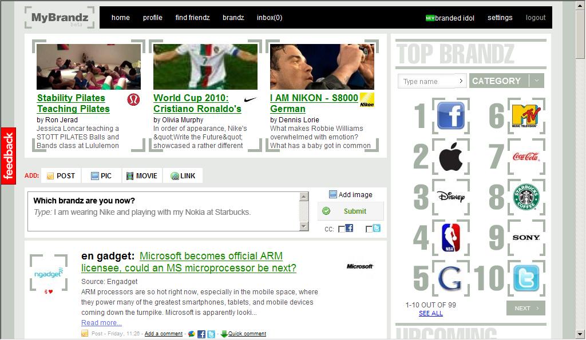This screenshot has height=340, width=586.
Task: Click the Add a comment link
Action: [164, 334]
